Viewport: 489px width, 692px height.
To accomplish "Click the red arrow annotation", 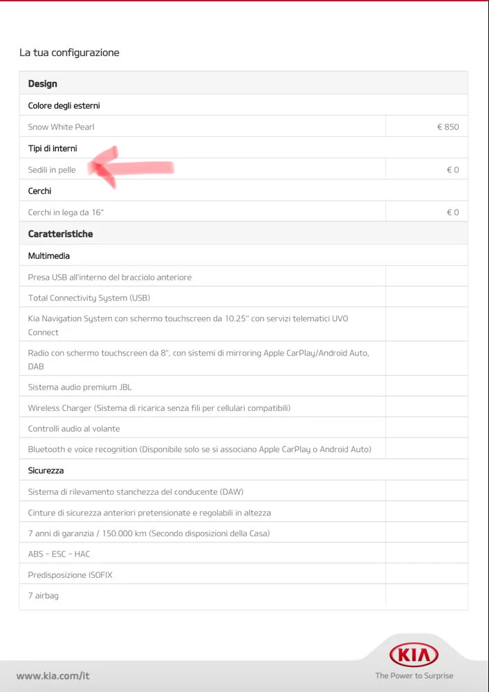I will [131, 167].
